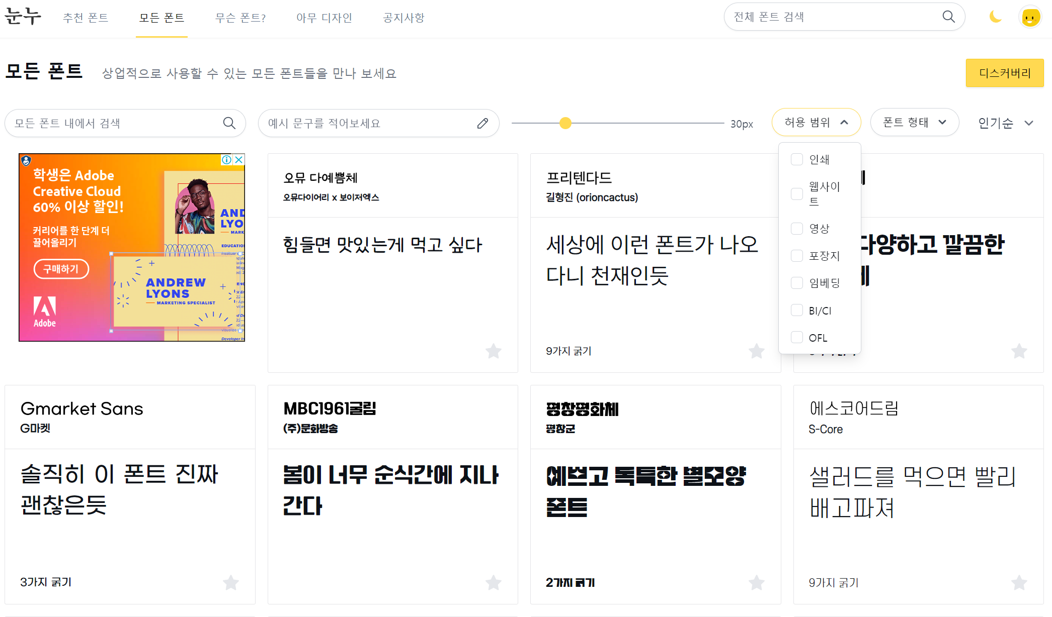The image size is (1052, 617).
Task: Favorite the 오뮤 다예쁨체 font star
Action: coord(494,351)
